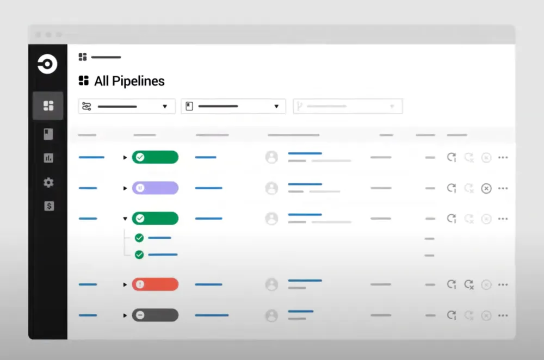This screenshot has height=360, width=544.
Task: Open the disabled branch selector dropdown
Action: (348, 107)
